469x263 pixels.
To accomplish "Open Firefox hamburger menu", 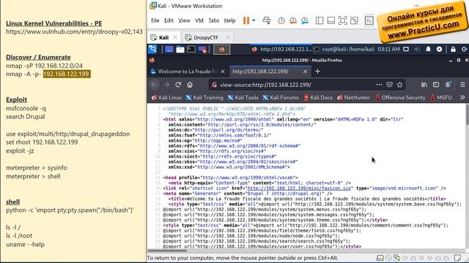I will (462, 85).
